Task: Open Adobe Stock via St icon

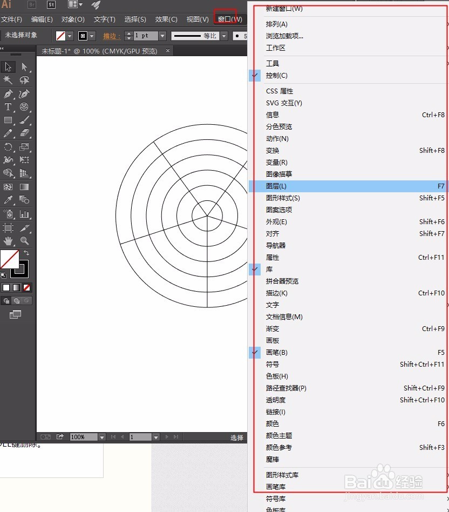Action: click(x=51, y=4)
